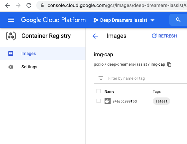Click the latest tag chip
The height and width of the screenshot is (144, 187).
[162, 101]
